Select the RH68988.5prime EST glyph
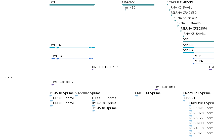This screenshot has height=137, width=214. coord(191,126)
